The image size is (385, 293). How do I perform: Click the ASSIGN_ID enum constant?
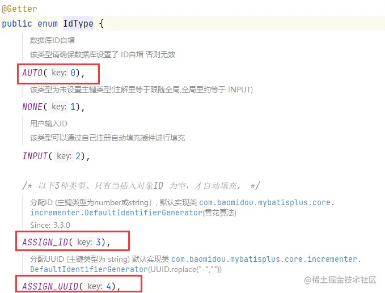click(x=45, y=242)
